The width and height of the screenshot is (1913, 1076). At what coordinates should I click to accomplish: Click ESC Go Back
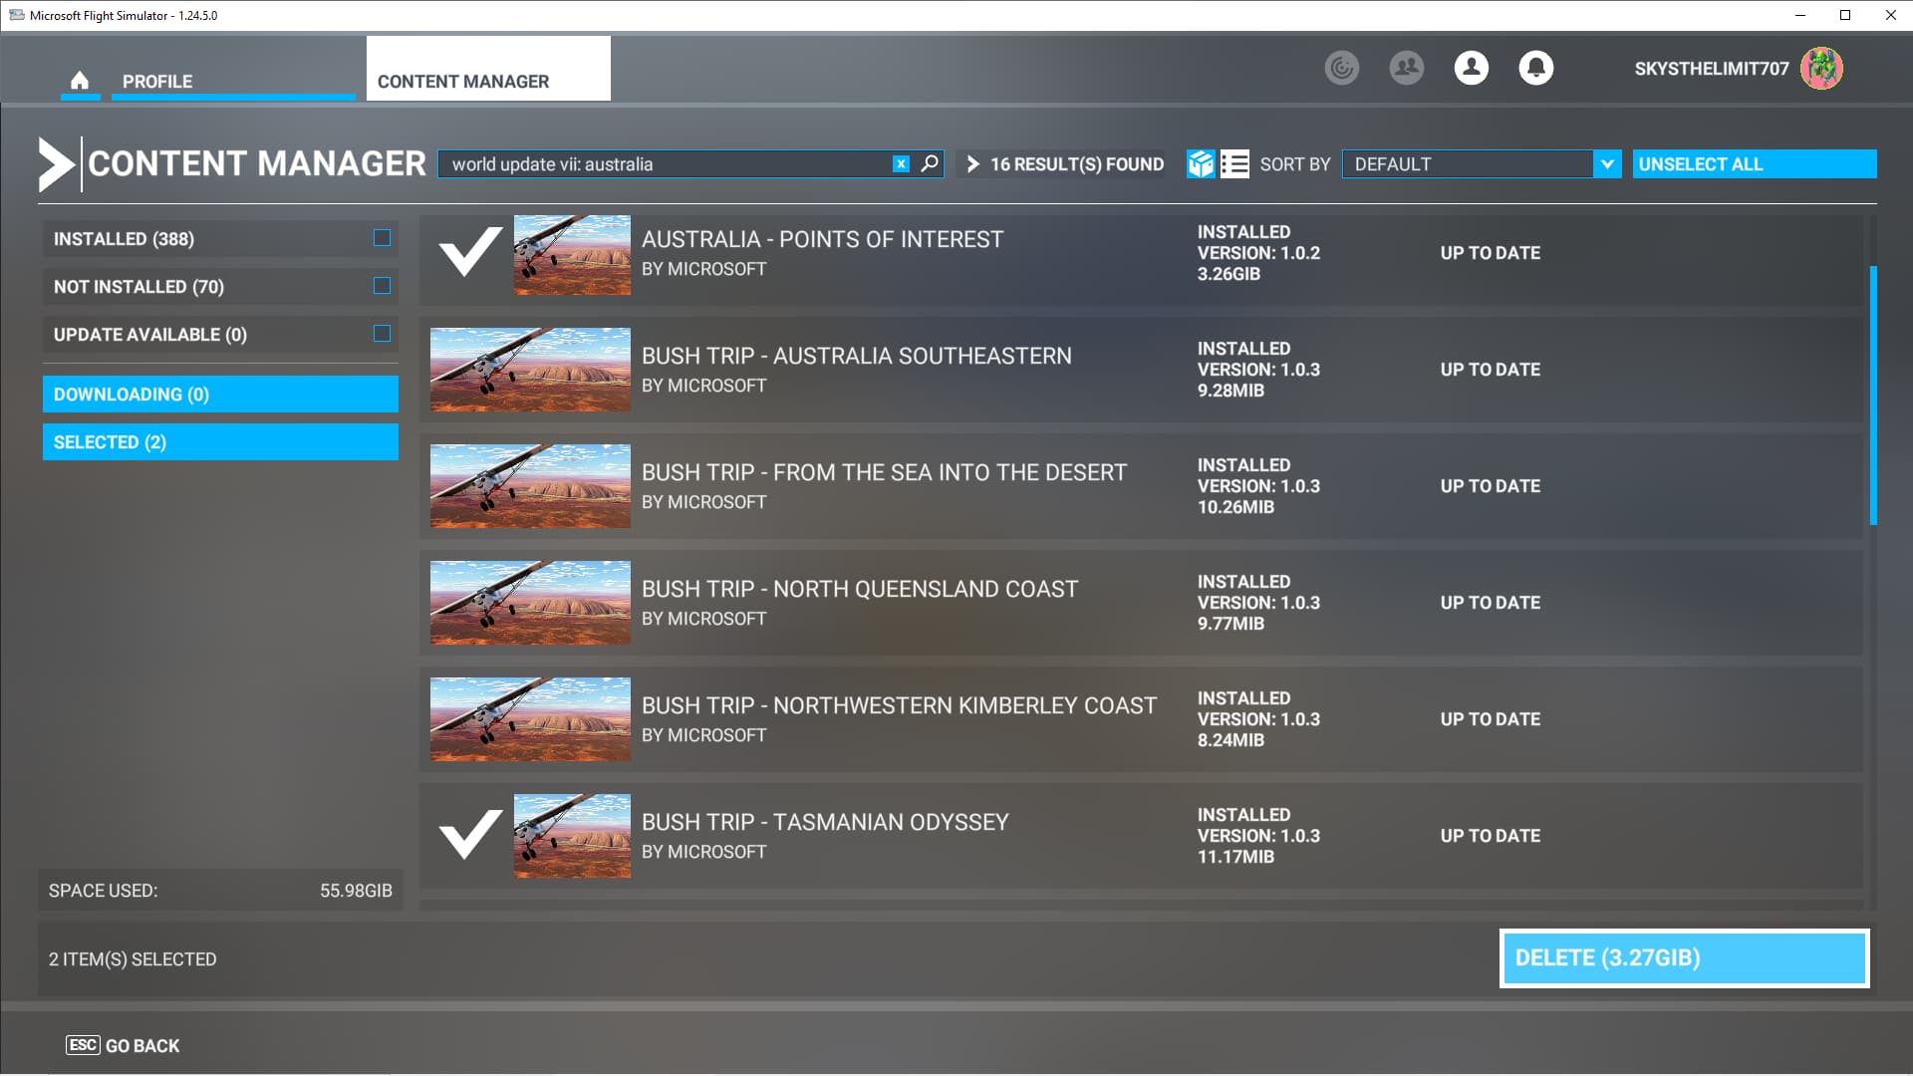tap(123, 1045)
